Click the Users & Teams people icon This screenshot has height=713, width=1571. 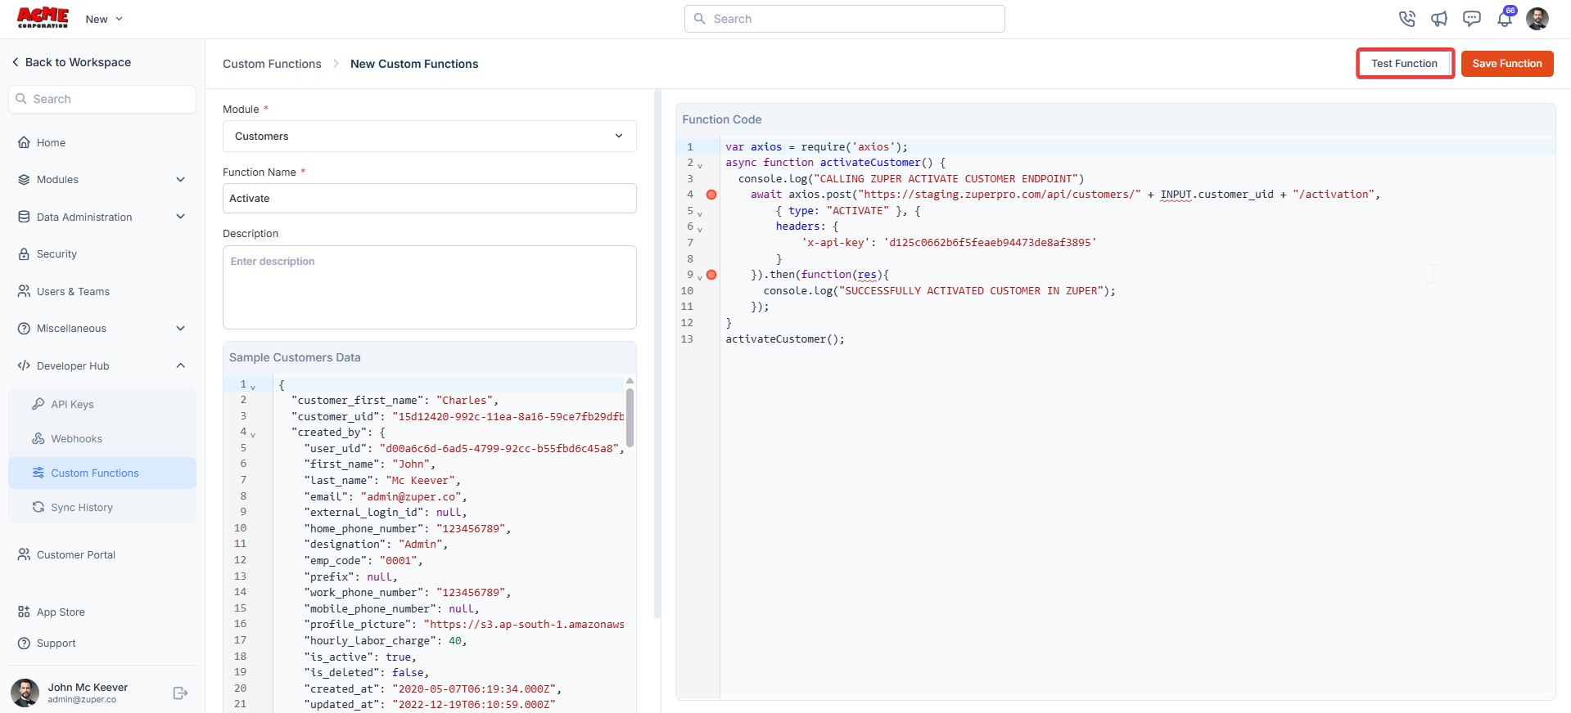(x=24, y=291)
